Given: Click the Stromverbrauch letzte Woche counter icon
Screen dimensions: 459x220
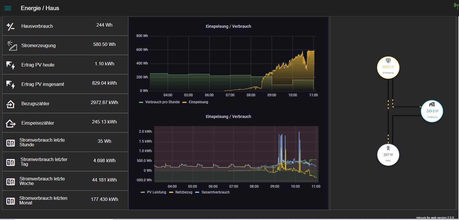Looking at the screenshot, I should click(x=10, y=182).
